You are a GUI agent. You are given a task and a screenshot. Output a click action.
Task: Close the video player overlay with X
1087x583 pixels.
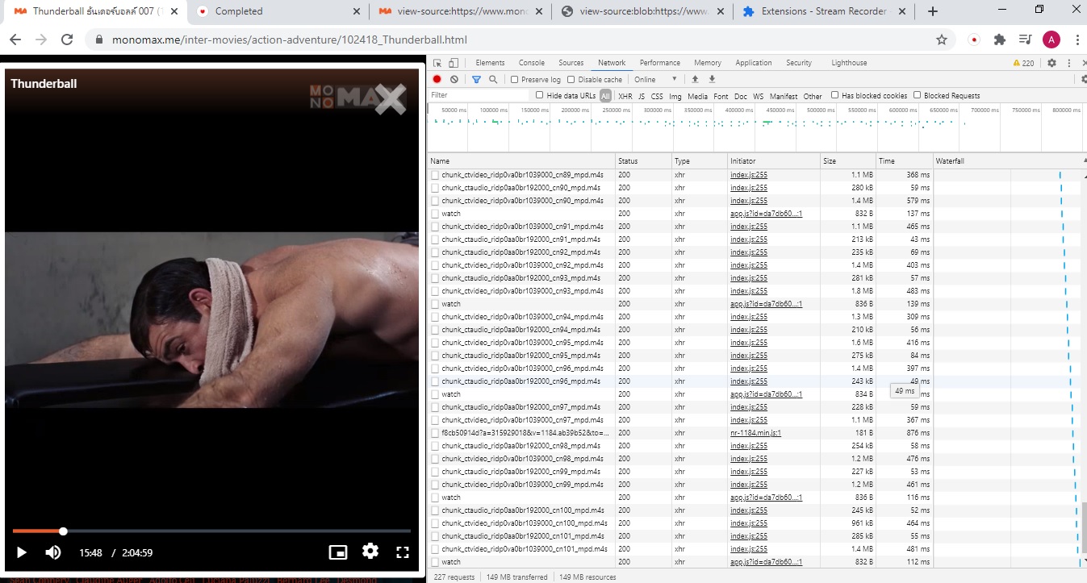pyautogui.click(x=391, y=99)
